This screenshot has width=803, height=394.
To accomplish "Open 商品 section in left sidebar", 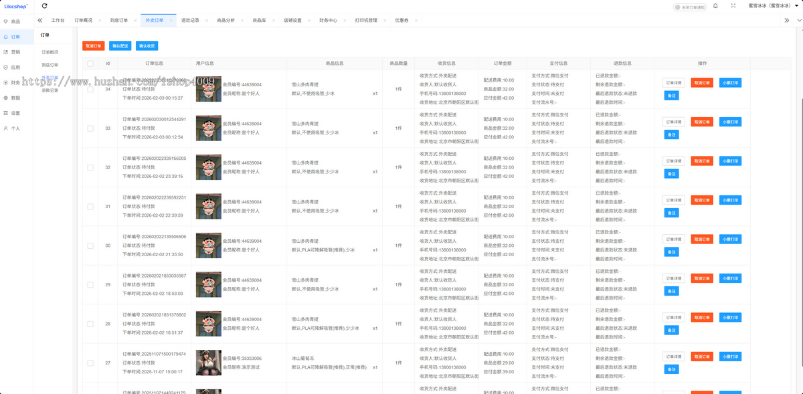I will pos(12,22).
